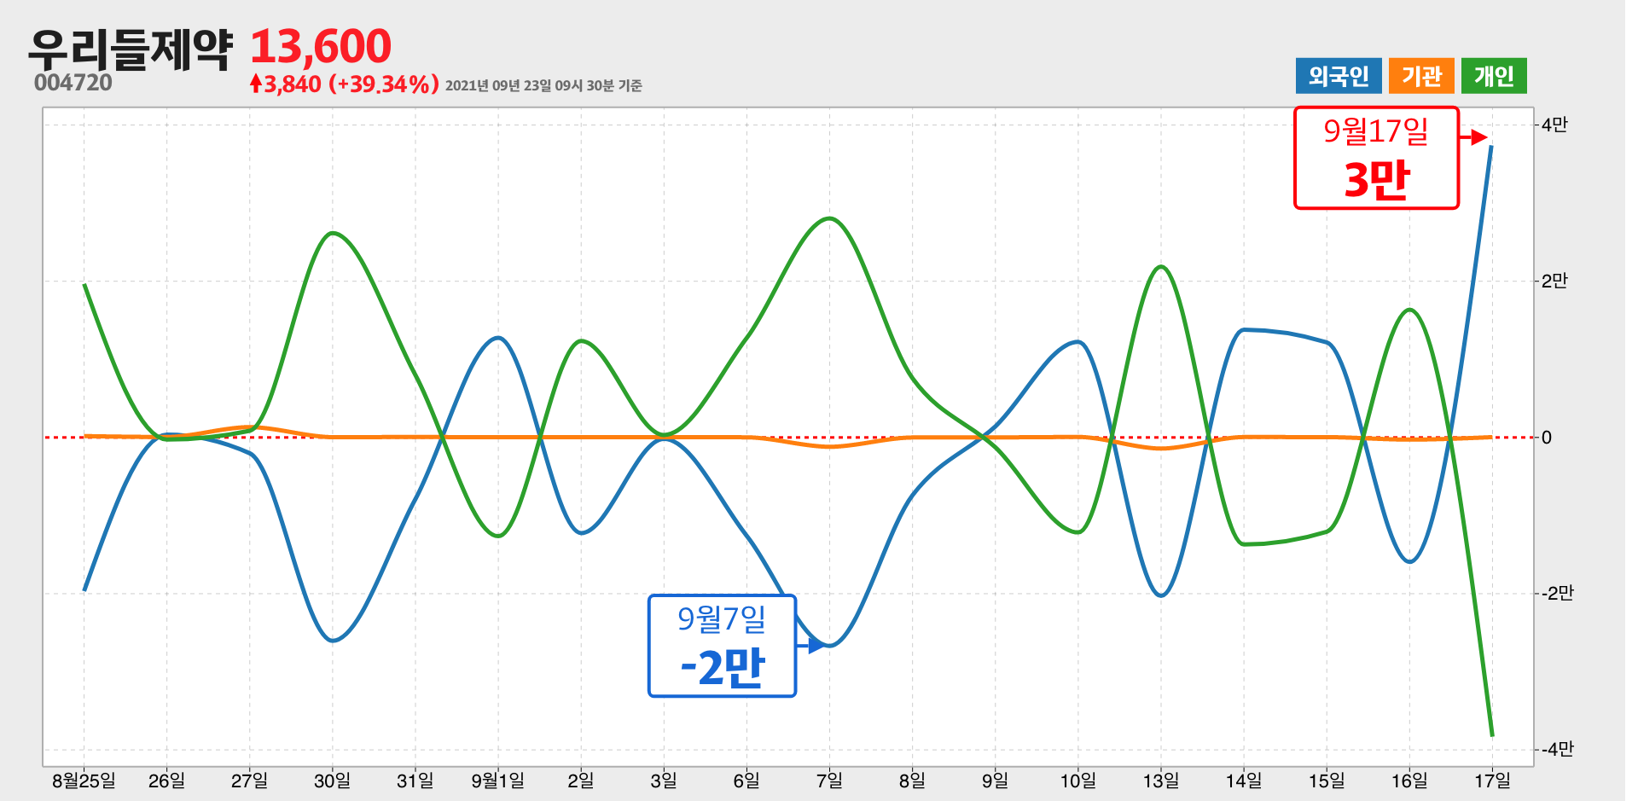Click x-axis label 17일
The image size is (1638, 801).
coord(1492,781)
